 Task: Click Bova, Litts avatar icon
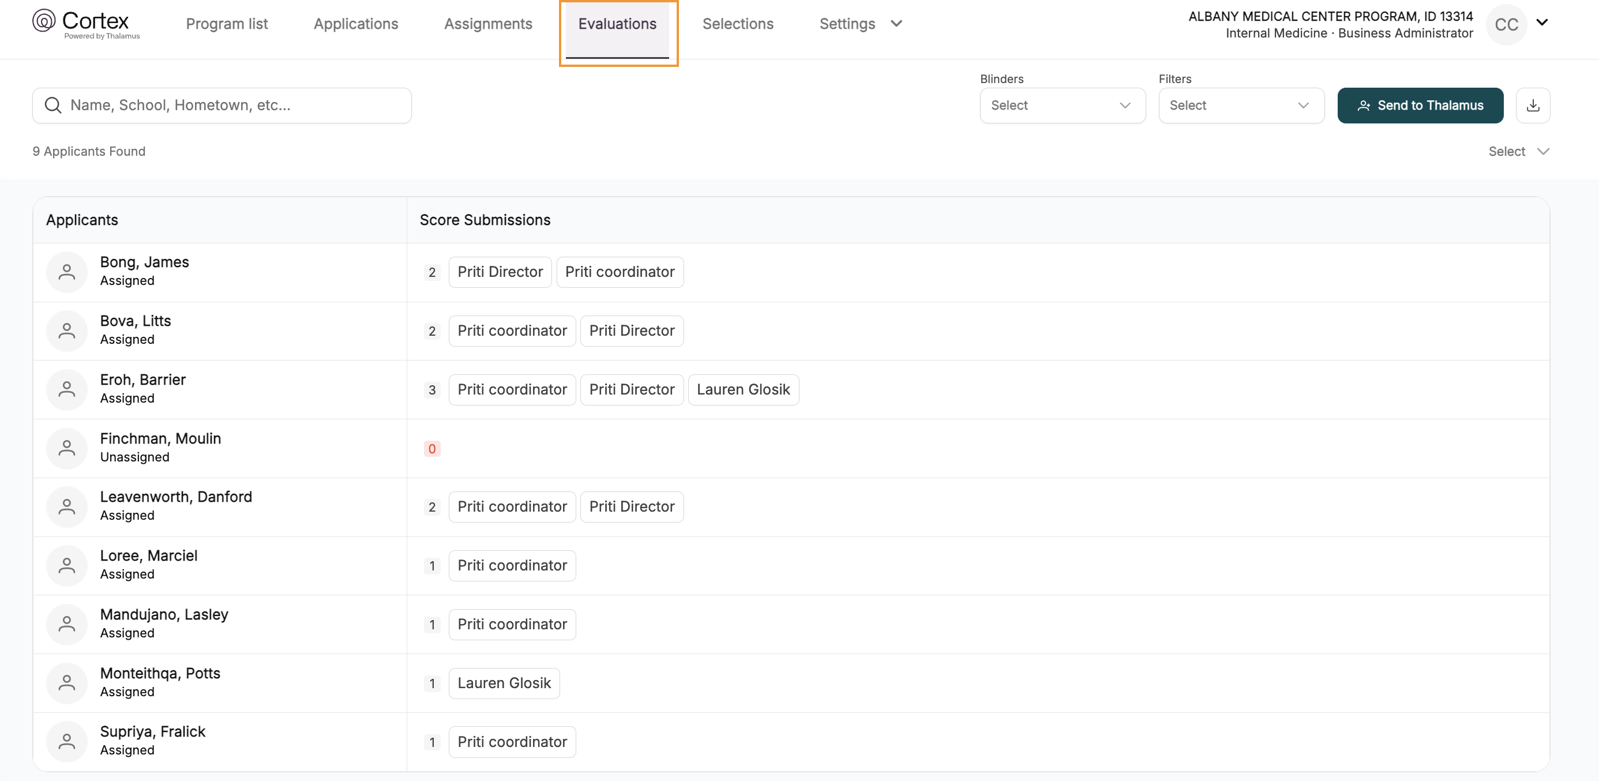(67, 331)
